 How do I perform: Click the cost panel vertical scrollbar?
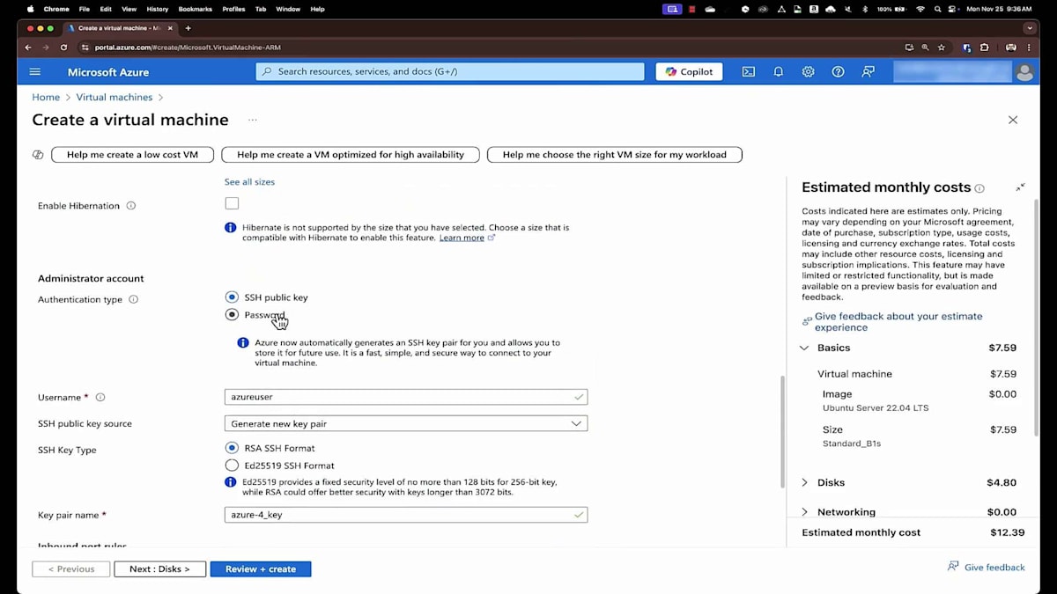click(x=1036, y=317)
